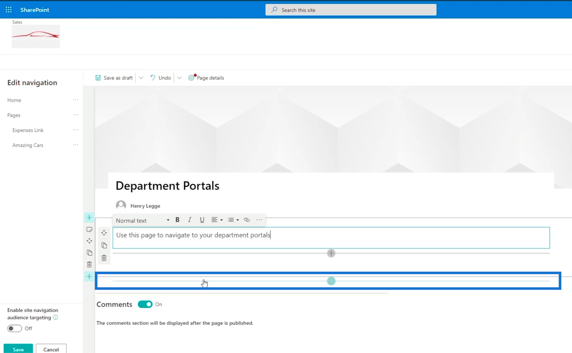Open the Normal text style dropdown
Viewport: 572px width, 353px height.
(142, 220)
